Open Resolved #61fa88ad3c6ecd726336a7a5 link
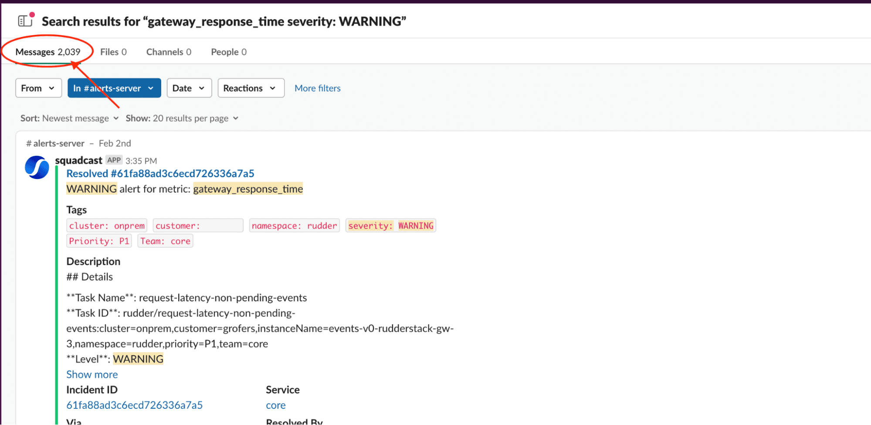This screenshot has width=871, height=425. (160, 173)
